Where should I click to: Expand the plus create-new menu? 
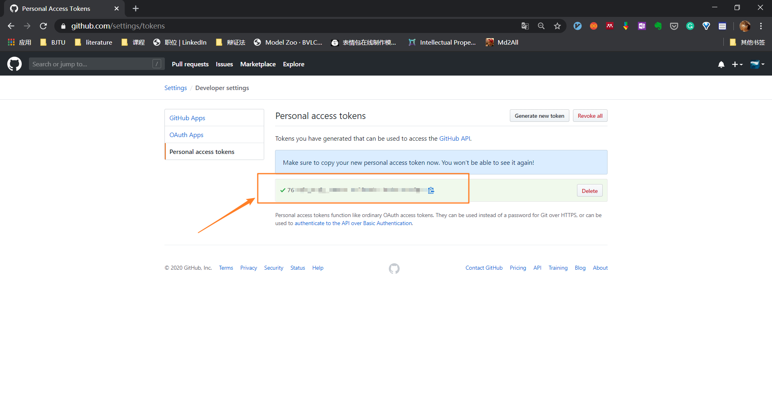[x=737, y=64]
